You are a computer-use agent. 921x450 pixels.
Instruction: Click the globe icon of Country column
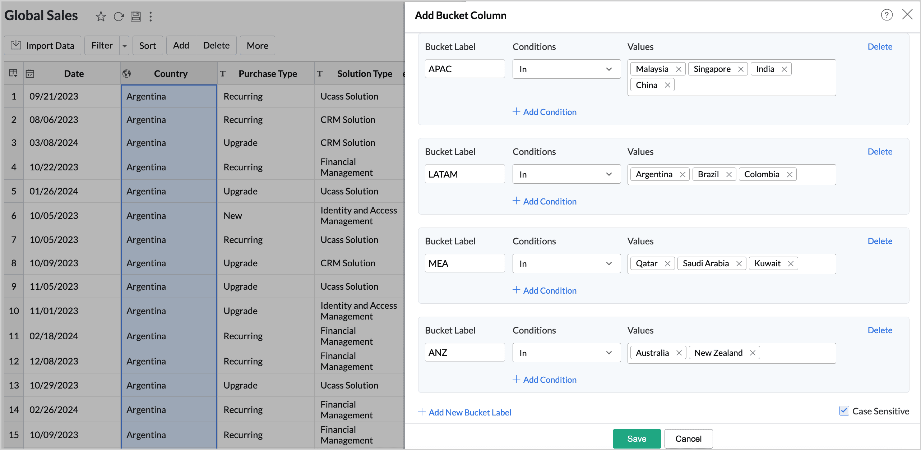click(126, 74)
